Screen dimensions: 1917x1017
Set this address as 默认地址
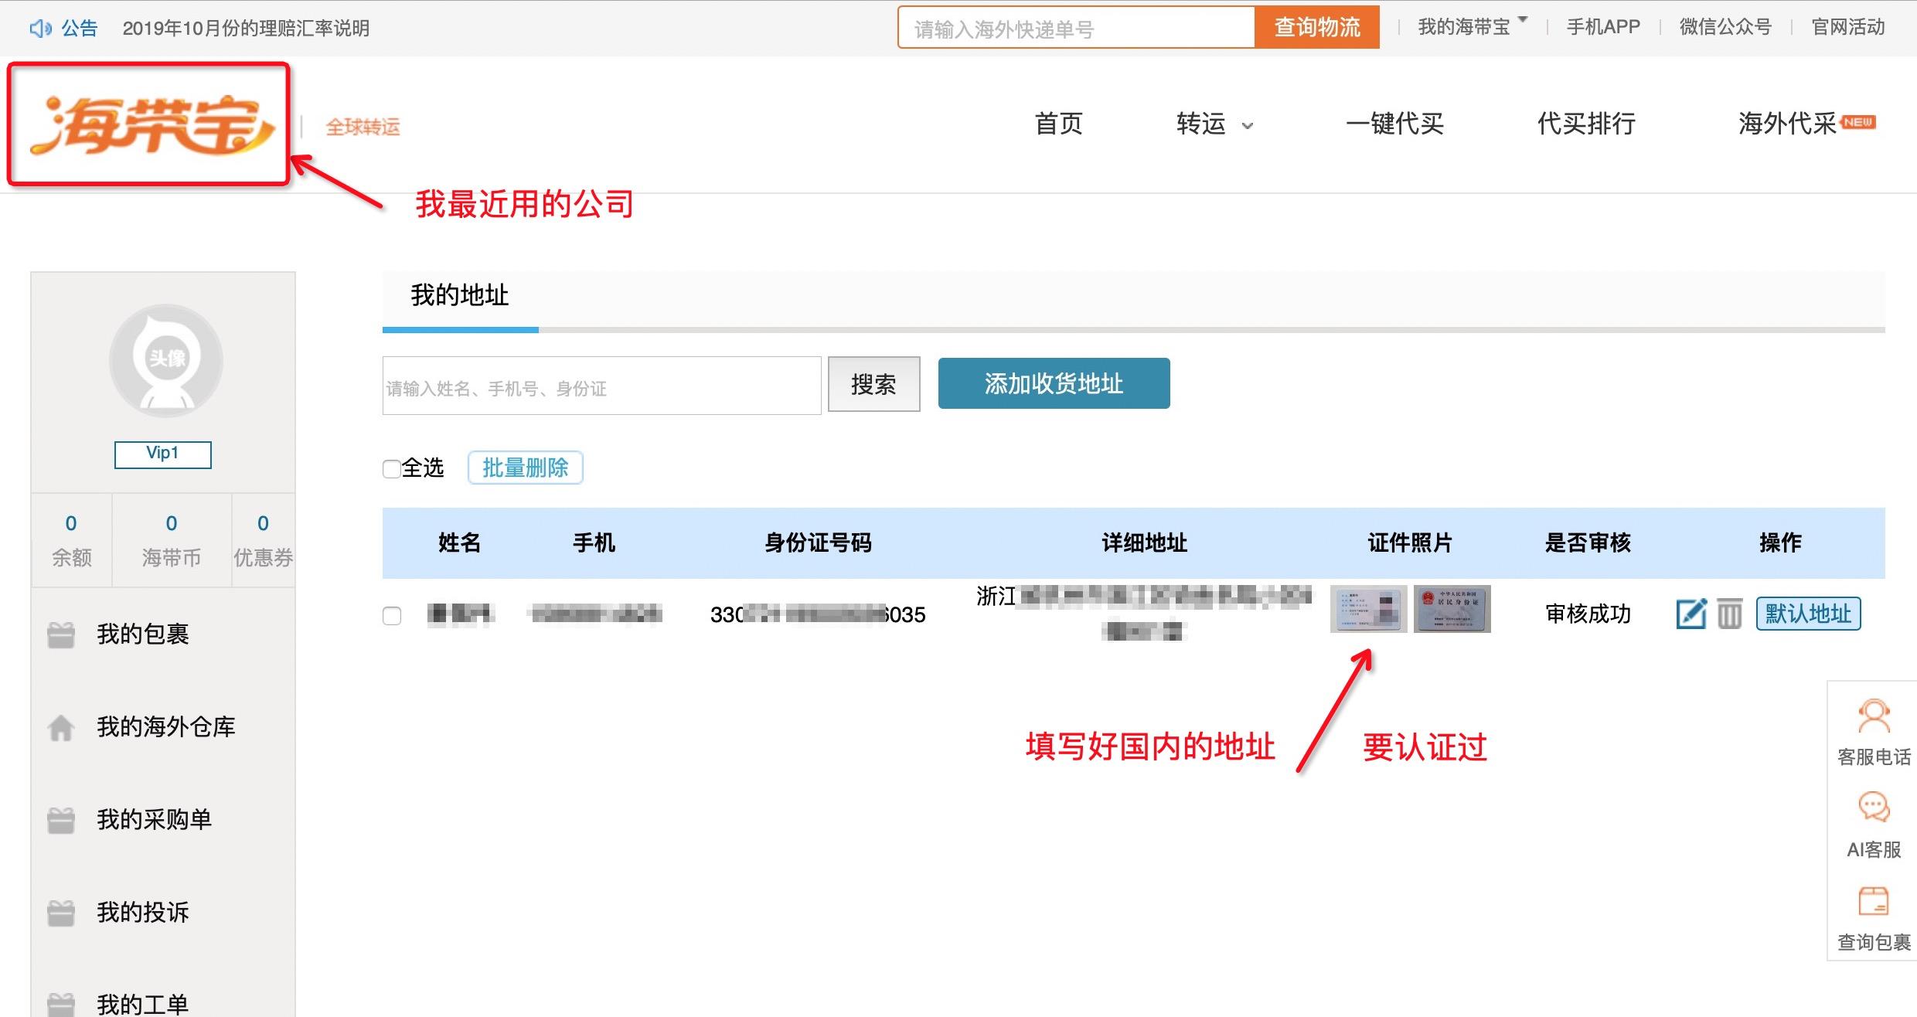pos(1807,613)
